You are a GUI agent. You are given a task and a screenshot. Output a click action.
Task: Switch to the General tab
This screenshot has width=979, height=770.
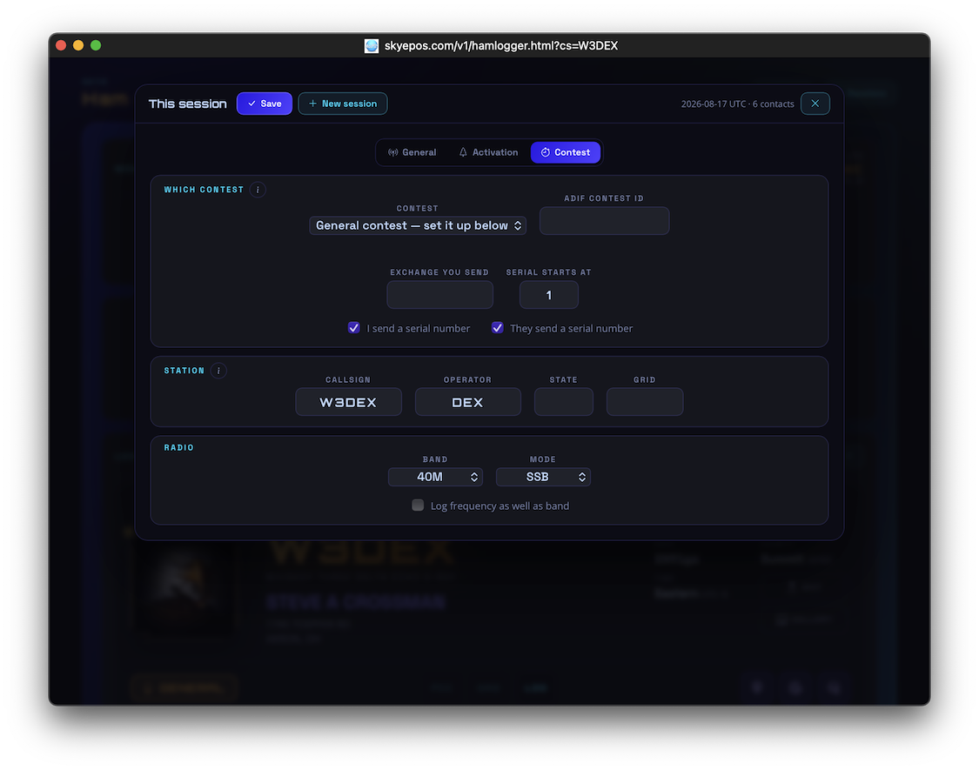[412, 152]
